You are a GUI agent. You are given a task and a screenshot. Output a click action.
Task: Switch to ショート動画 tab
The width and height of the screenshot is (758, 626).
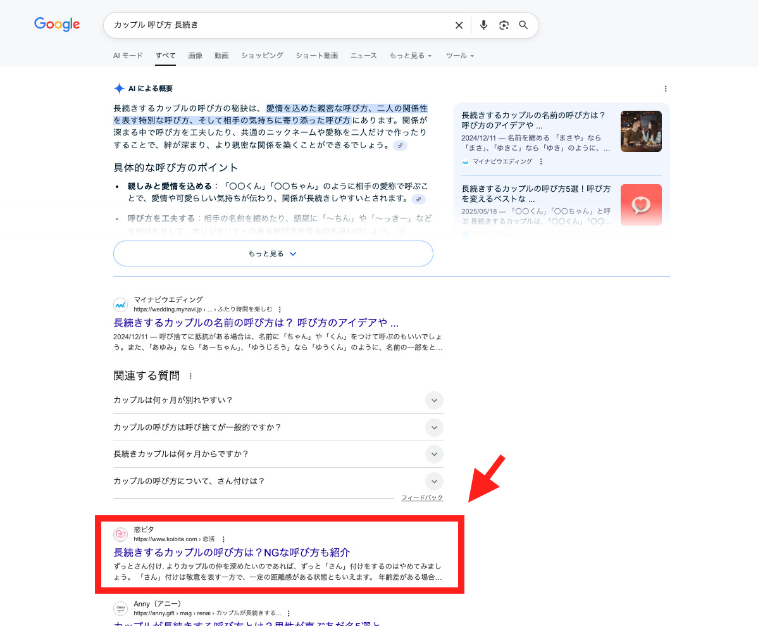316,56
